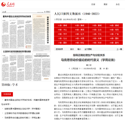Go to 上一篇 previous article
The image size is (125, 122).
click(119, 49)
